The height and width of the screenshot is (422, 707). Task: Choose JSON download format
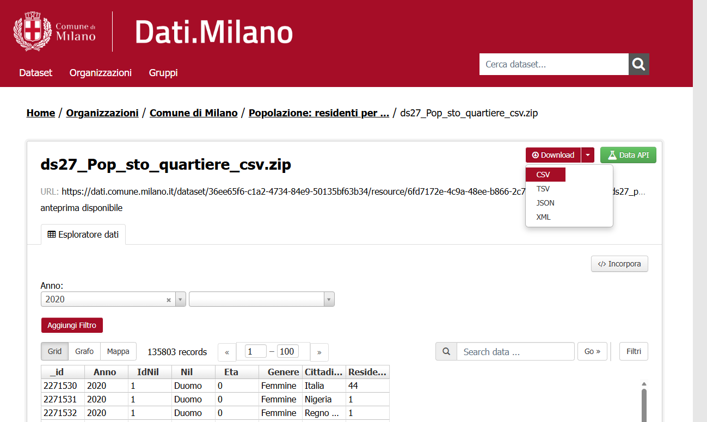click(x=545, y=203)
